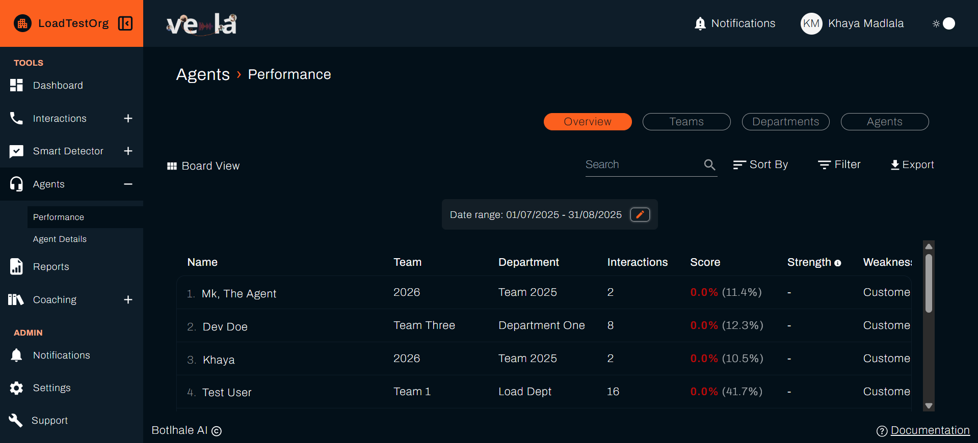This screenshot has height=443, width=978.
Task: Collapse the Agents submenu
Action: click(128, 184)
